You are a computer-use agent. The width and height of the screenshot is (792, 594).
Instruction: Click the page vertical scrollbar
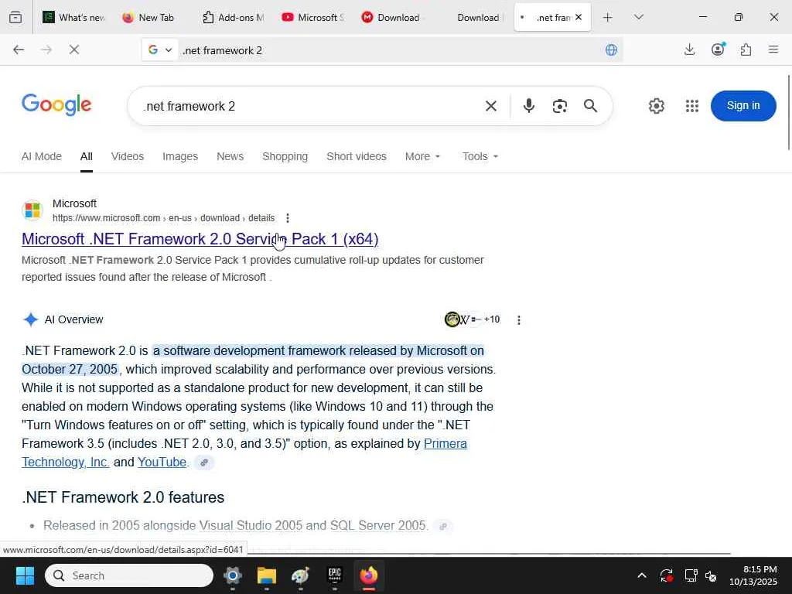click(x=789, y=112)
